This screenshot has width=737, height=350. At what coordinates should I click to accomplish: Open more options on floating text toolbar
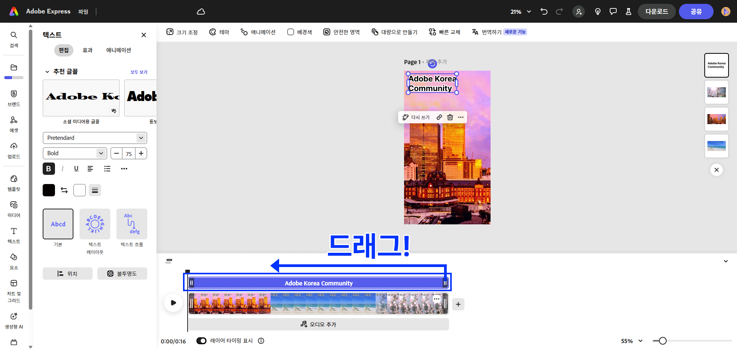(461, 117)
